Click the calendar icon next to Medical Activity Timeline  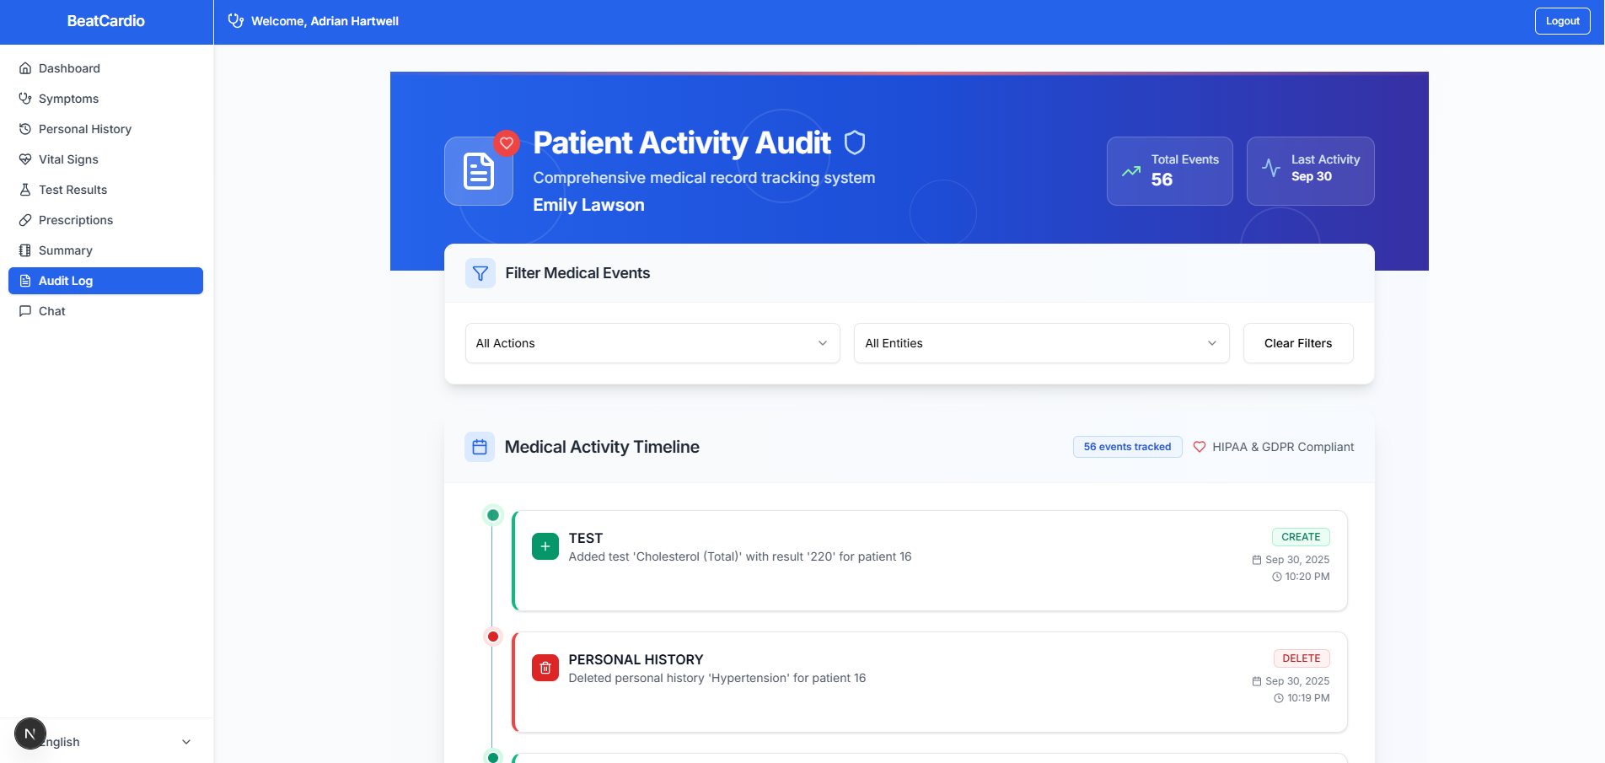[479, 447]
